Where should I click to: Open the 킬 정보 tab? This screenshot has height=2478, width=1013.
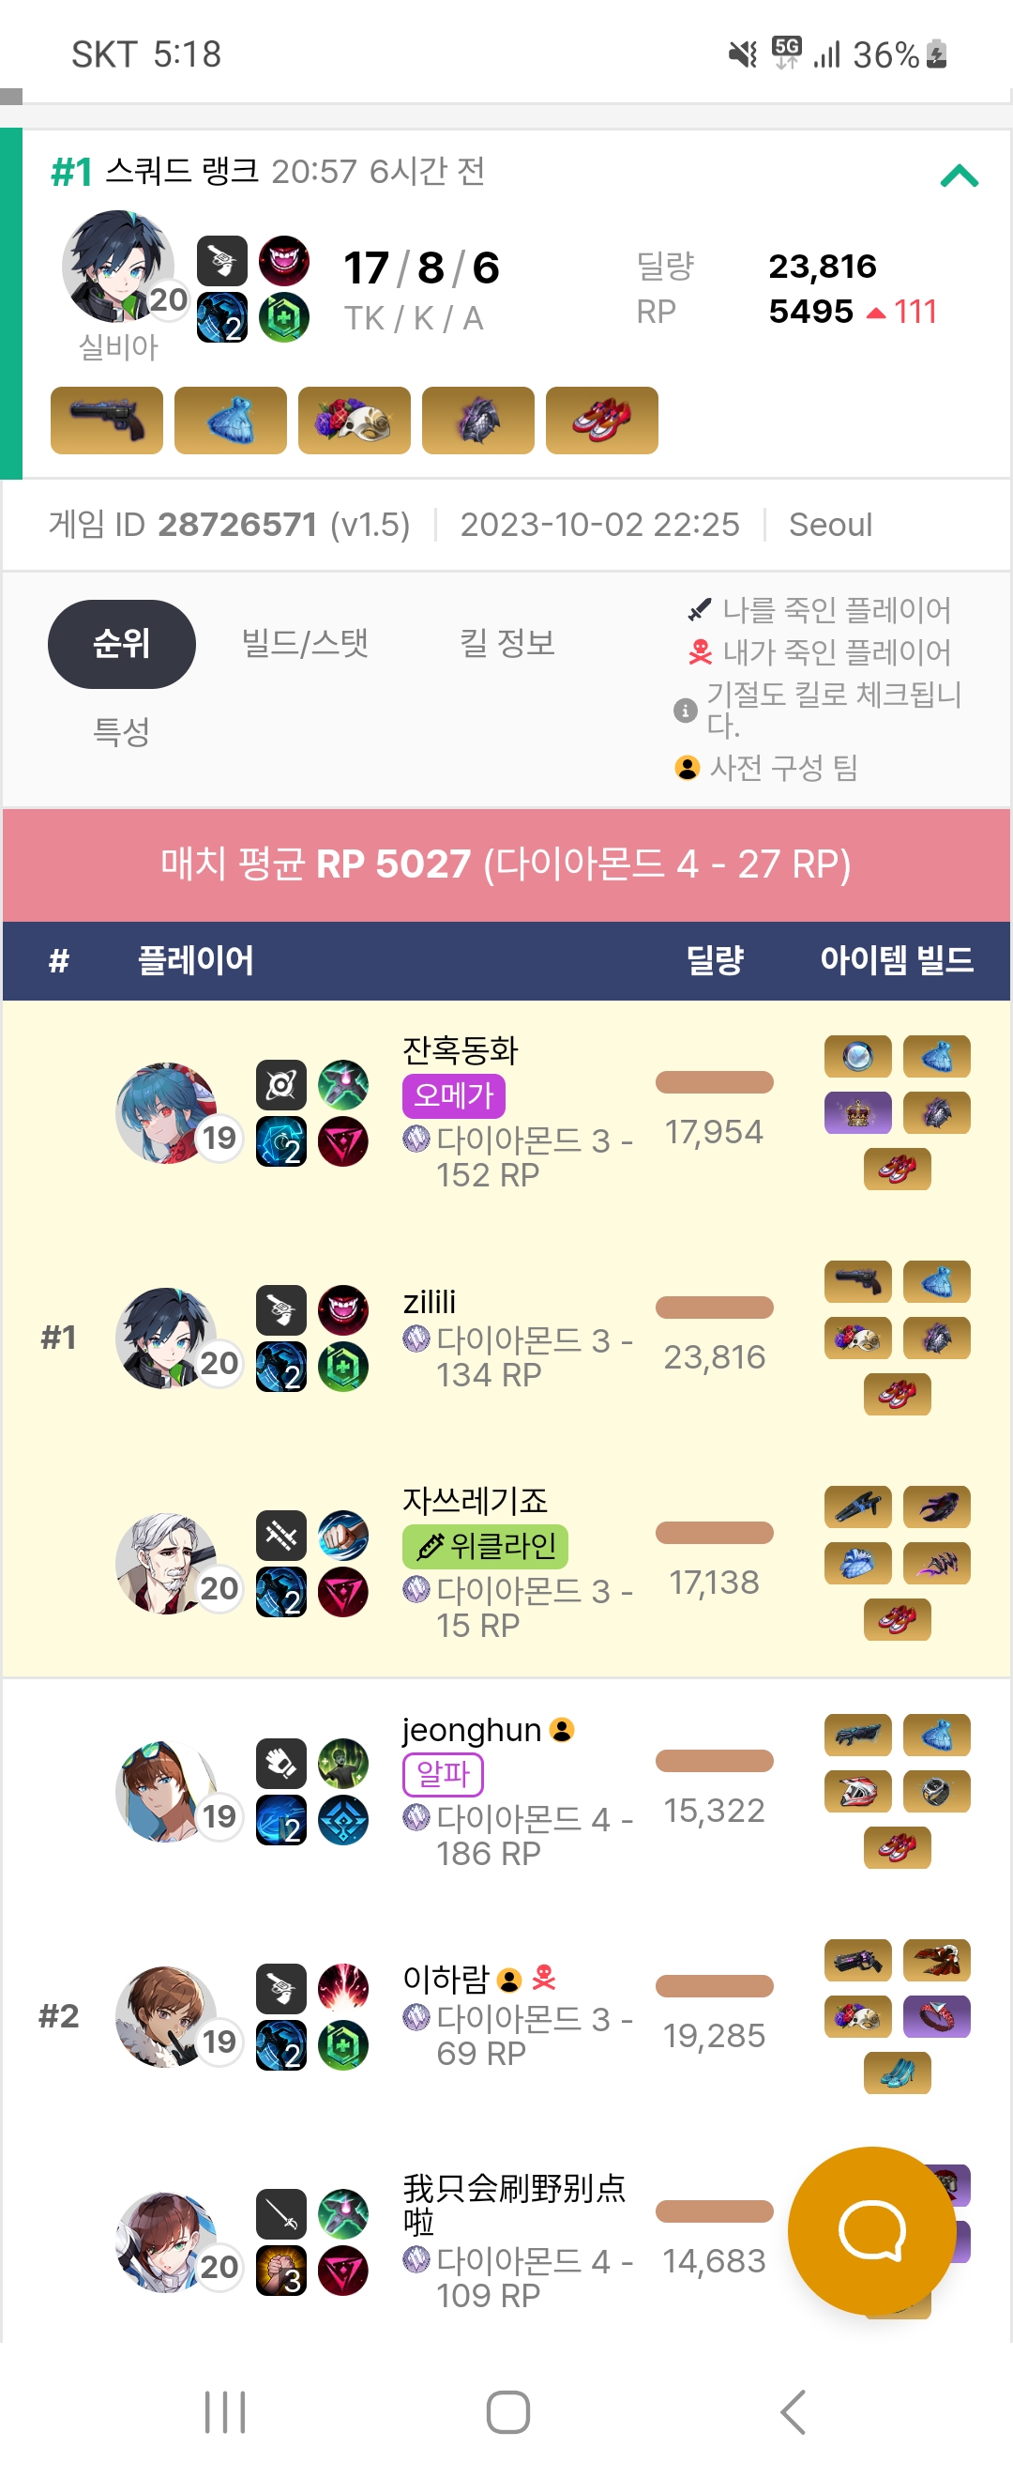(507, 643)
